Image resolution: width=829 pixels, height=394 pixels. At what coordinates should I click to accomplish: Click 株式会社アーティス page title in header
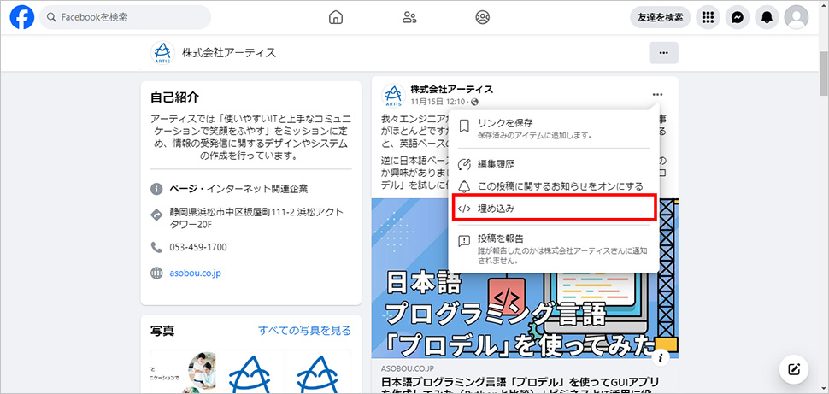(x=229, y=53)
